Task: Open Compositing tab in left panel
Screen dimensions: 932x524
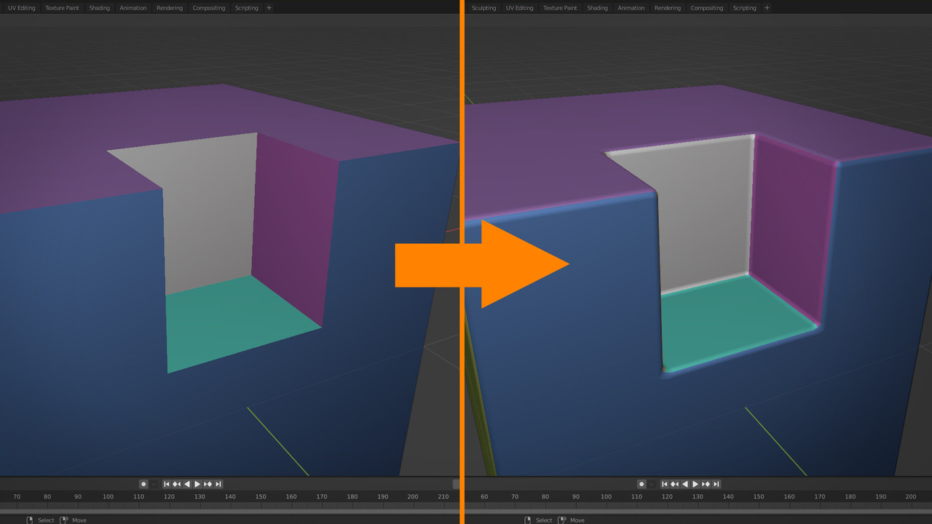Action: pyautogui.click(x=209, y=8)
